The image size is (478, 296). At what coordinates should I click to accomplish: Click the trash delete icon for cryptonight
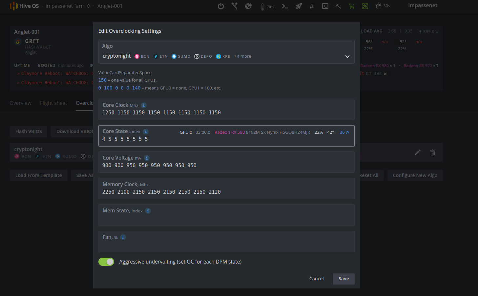pyautogui.click(x=433, y=152)
